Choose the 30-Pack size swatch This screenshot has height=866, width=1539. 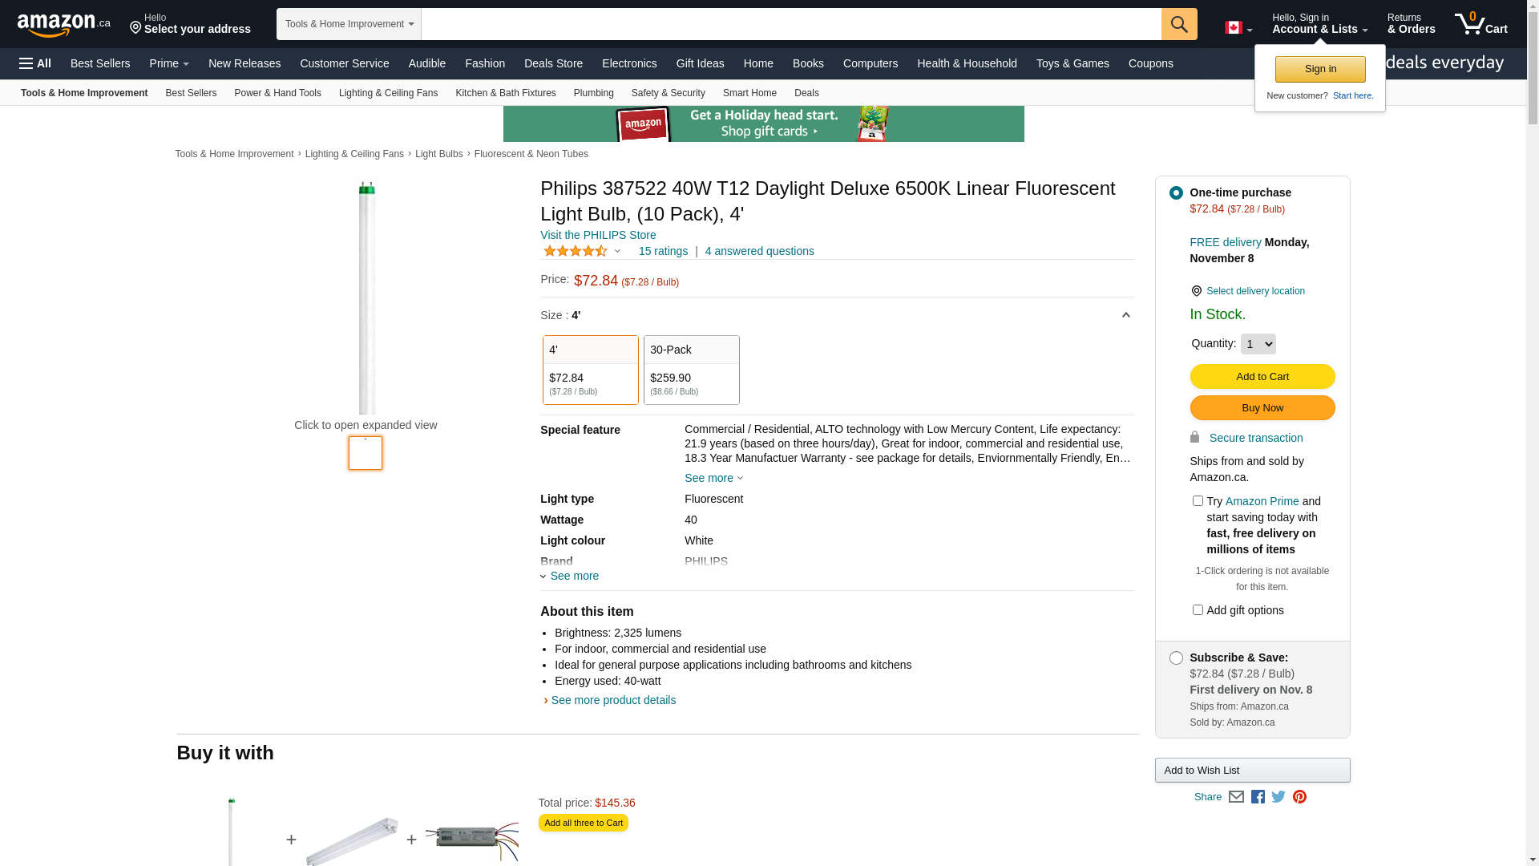pyautogui.click(x=691, y=370)
